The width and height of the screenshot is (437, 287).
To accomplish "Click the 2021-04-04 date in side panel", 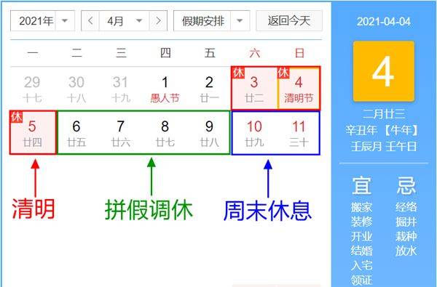I will (384, 22).
